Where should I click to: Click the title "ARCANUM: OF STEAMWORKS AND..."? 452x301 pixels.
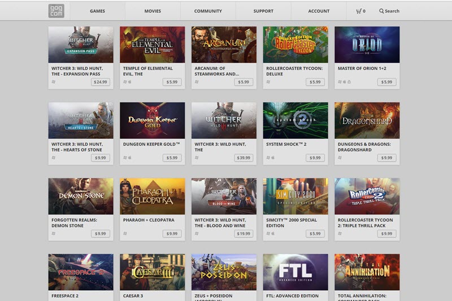pyautogui.click(x=217, y=71)
